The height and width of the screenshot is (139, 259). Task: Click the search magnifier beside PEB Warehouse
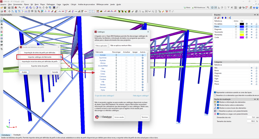click(208, 8)
